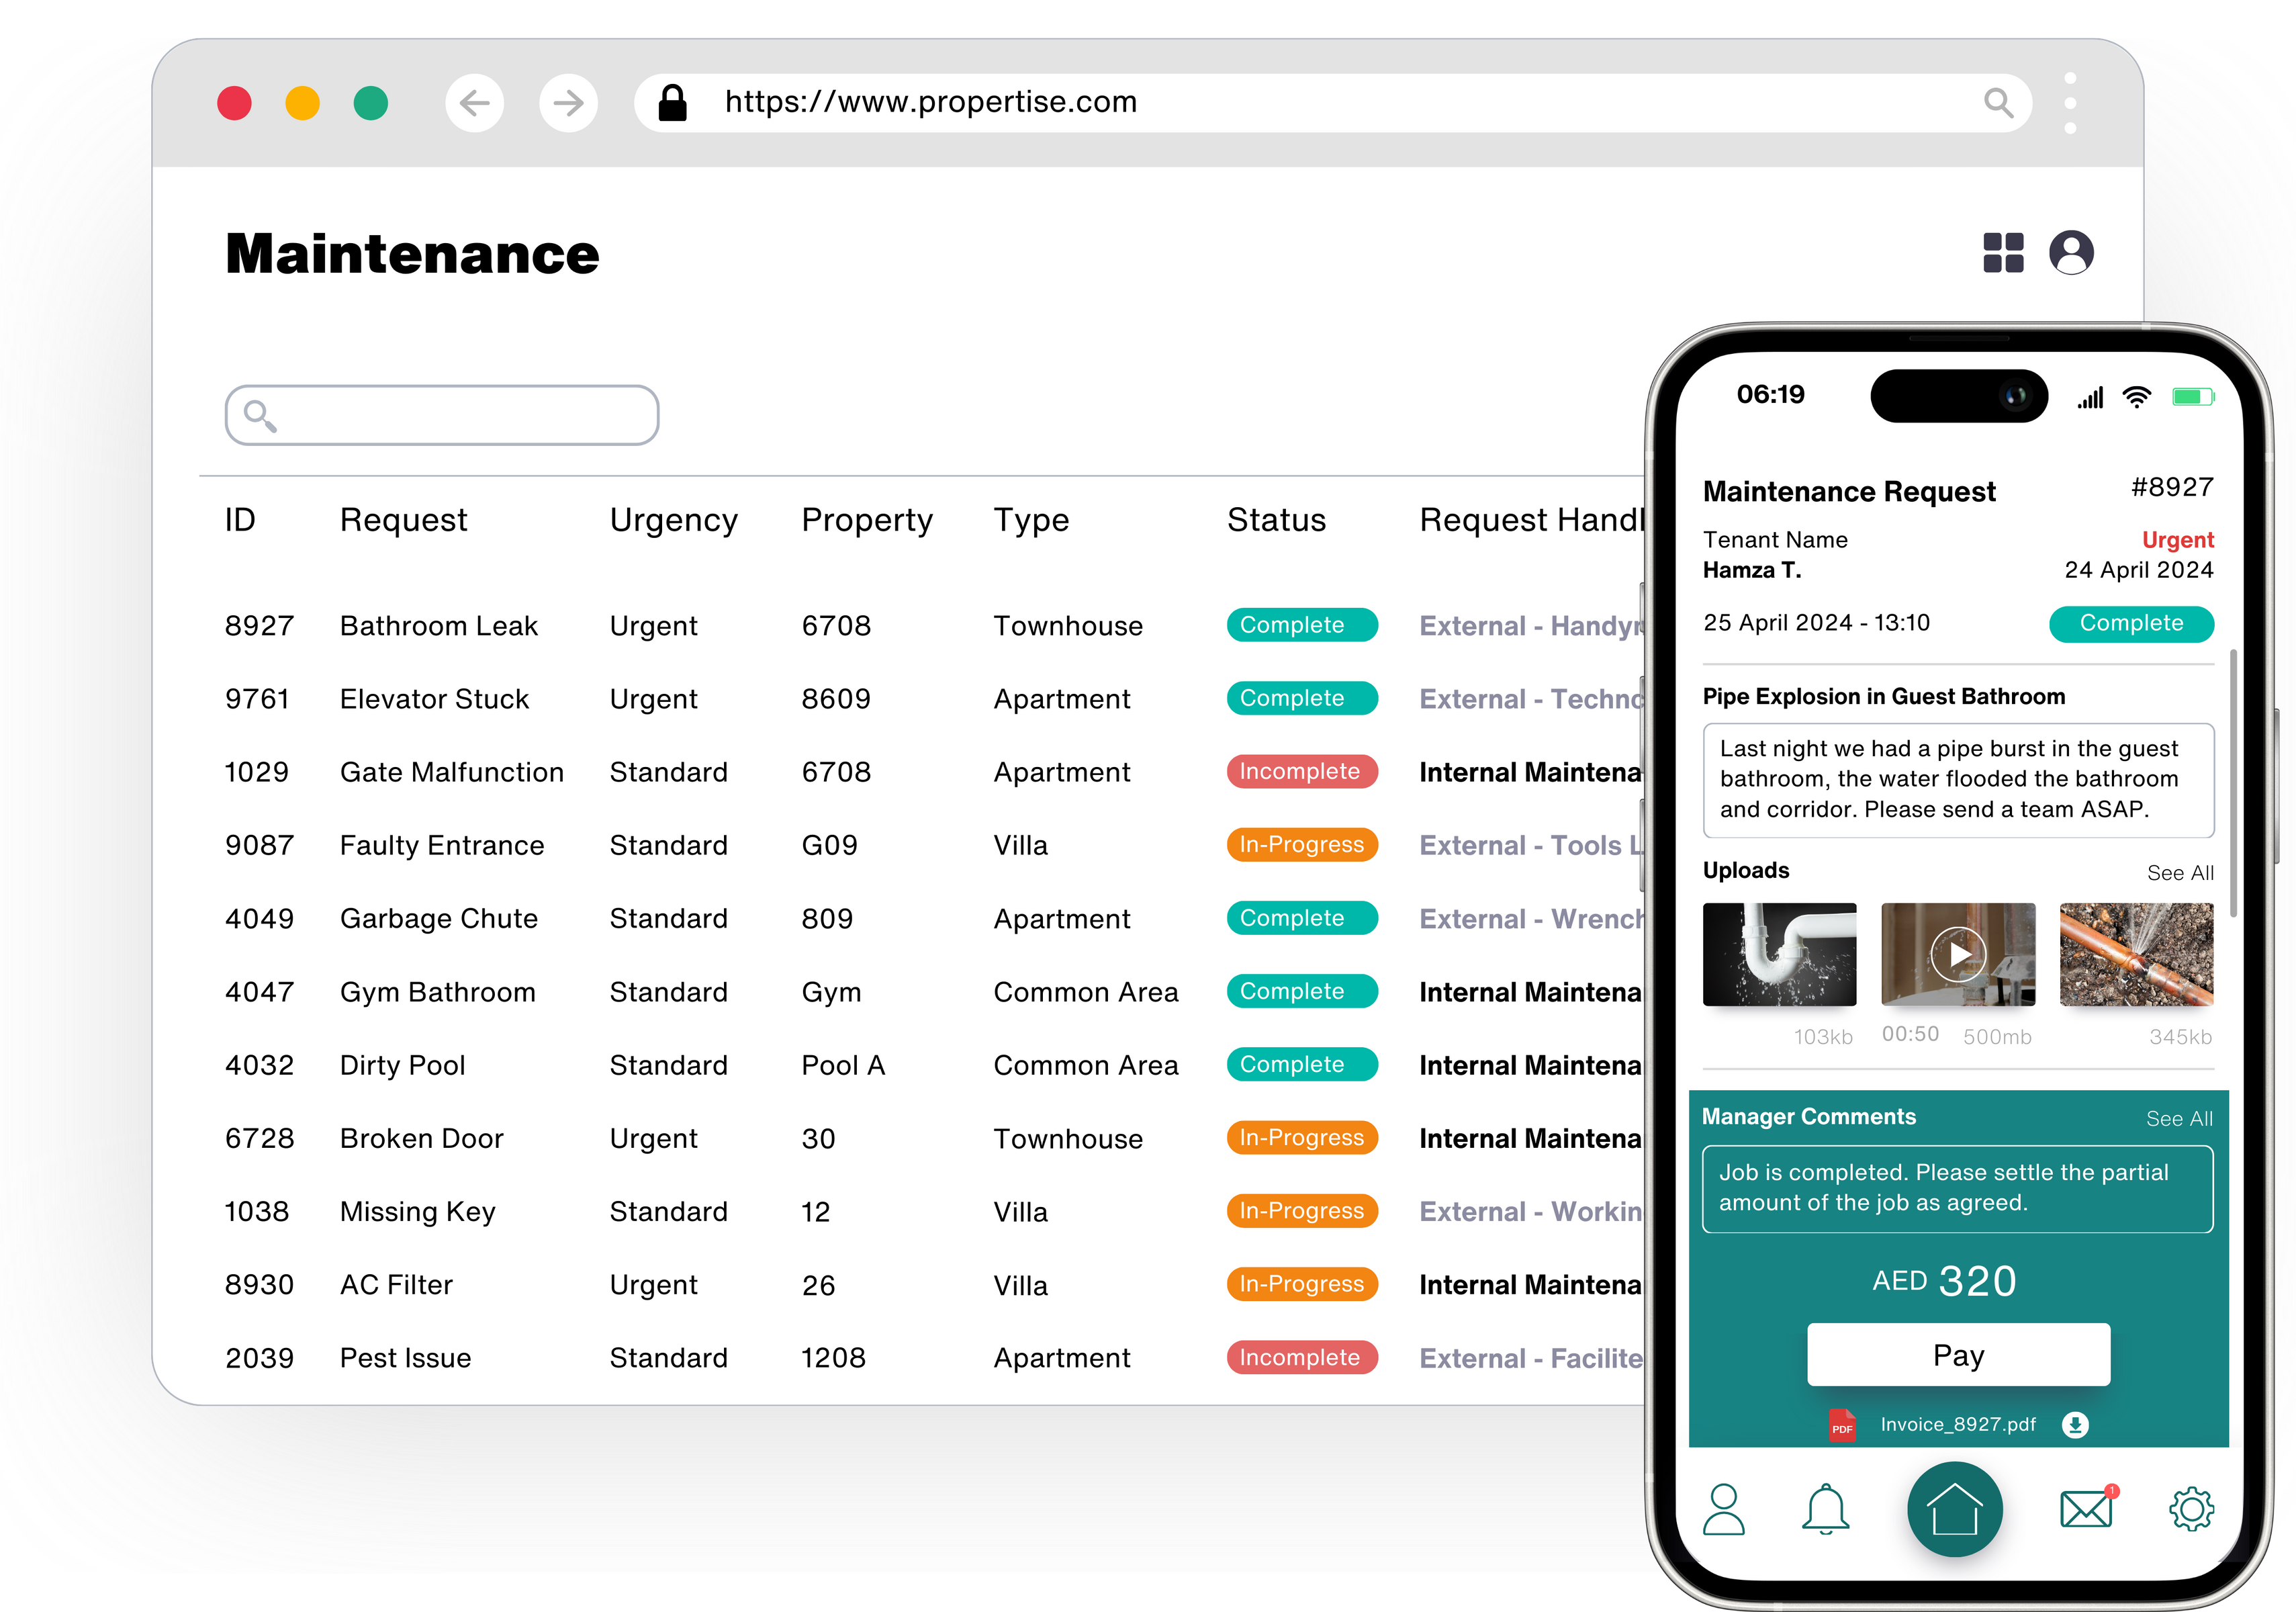Select the Pest Issue request
2296x1612 pixels.
(405, 1358)
